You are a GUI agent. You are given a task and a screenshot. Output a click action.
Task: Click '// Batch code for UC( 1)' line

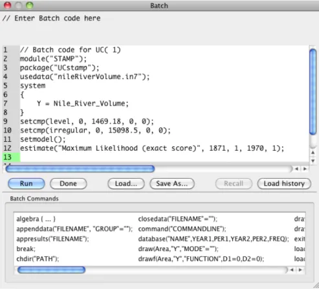[x=71, y=50]
